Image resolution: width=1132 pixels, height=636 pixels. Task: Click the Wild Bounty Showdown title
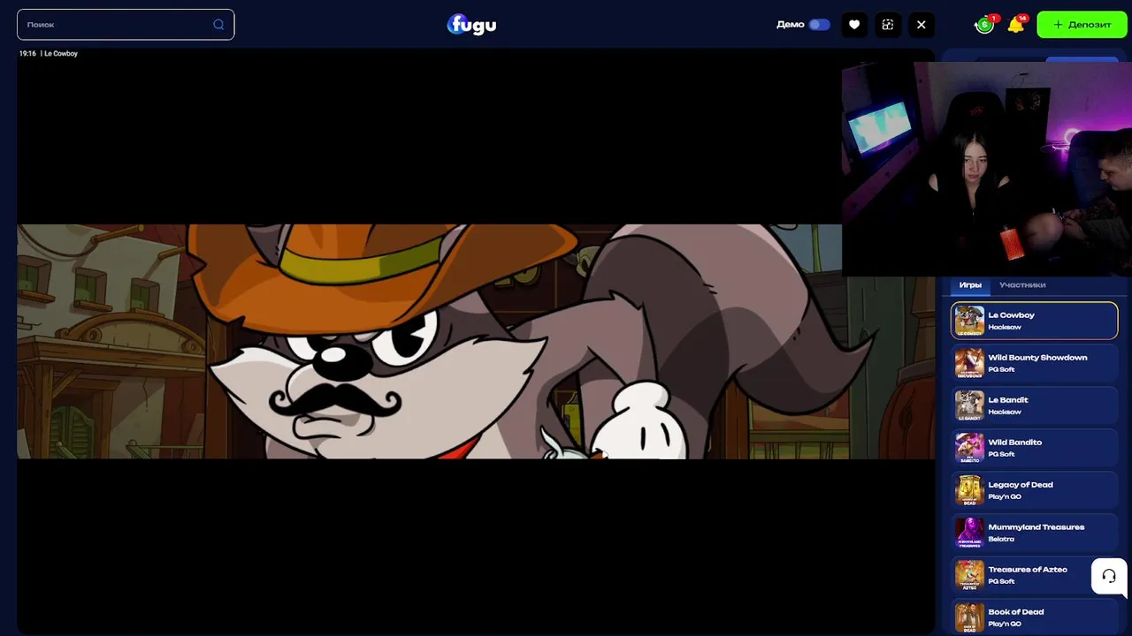coord(1037,358)
